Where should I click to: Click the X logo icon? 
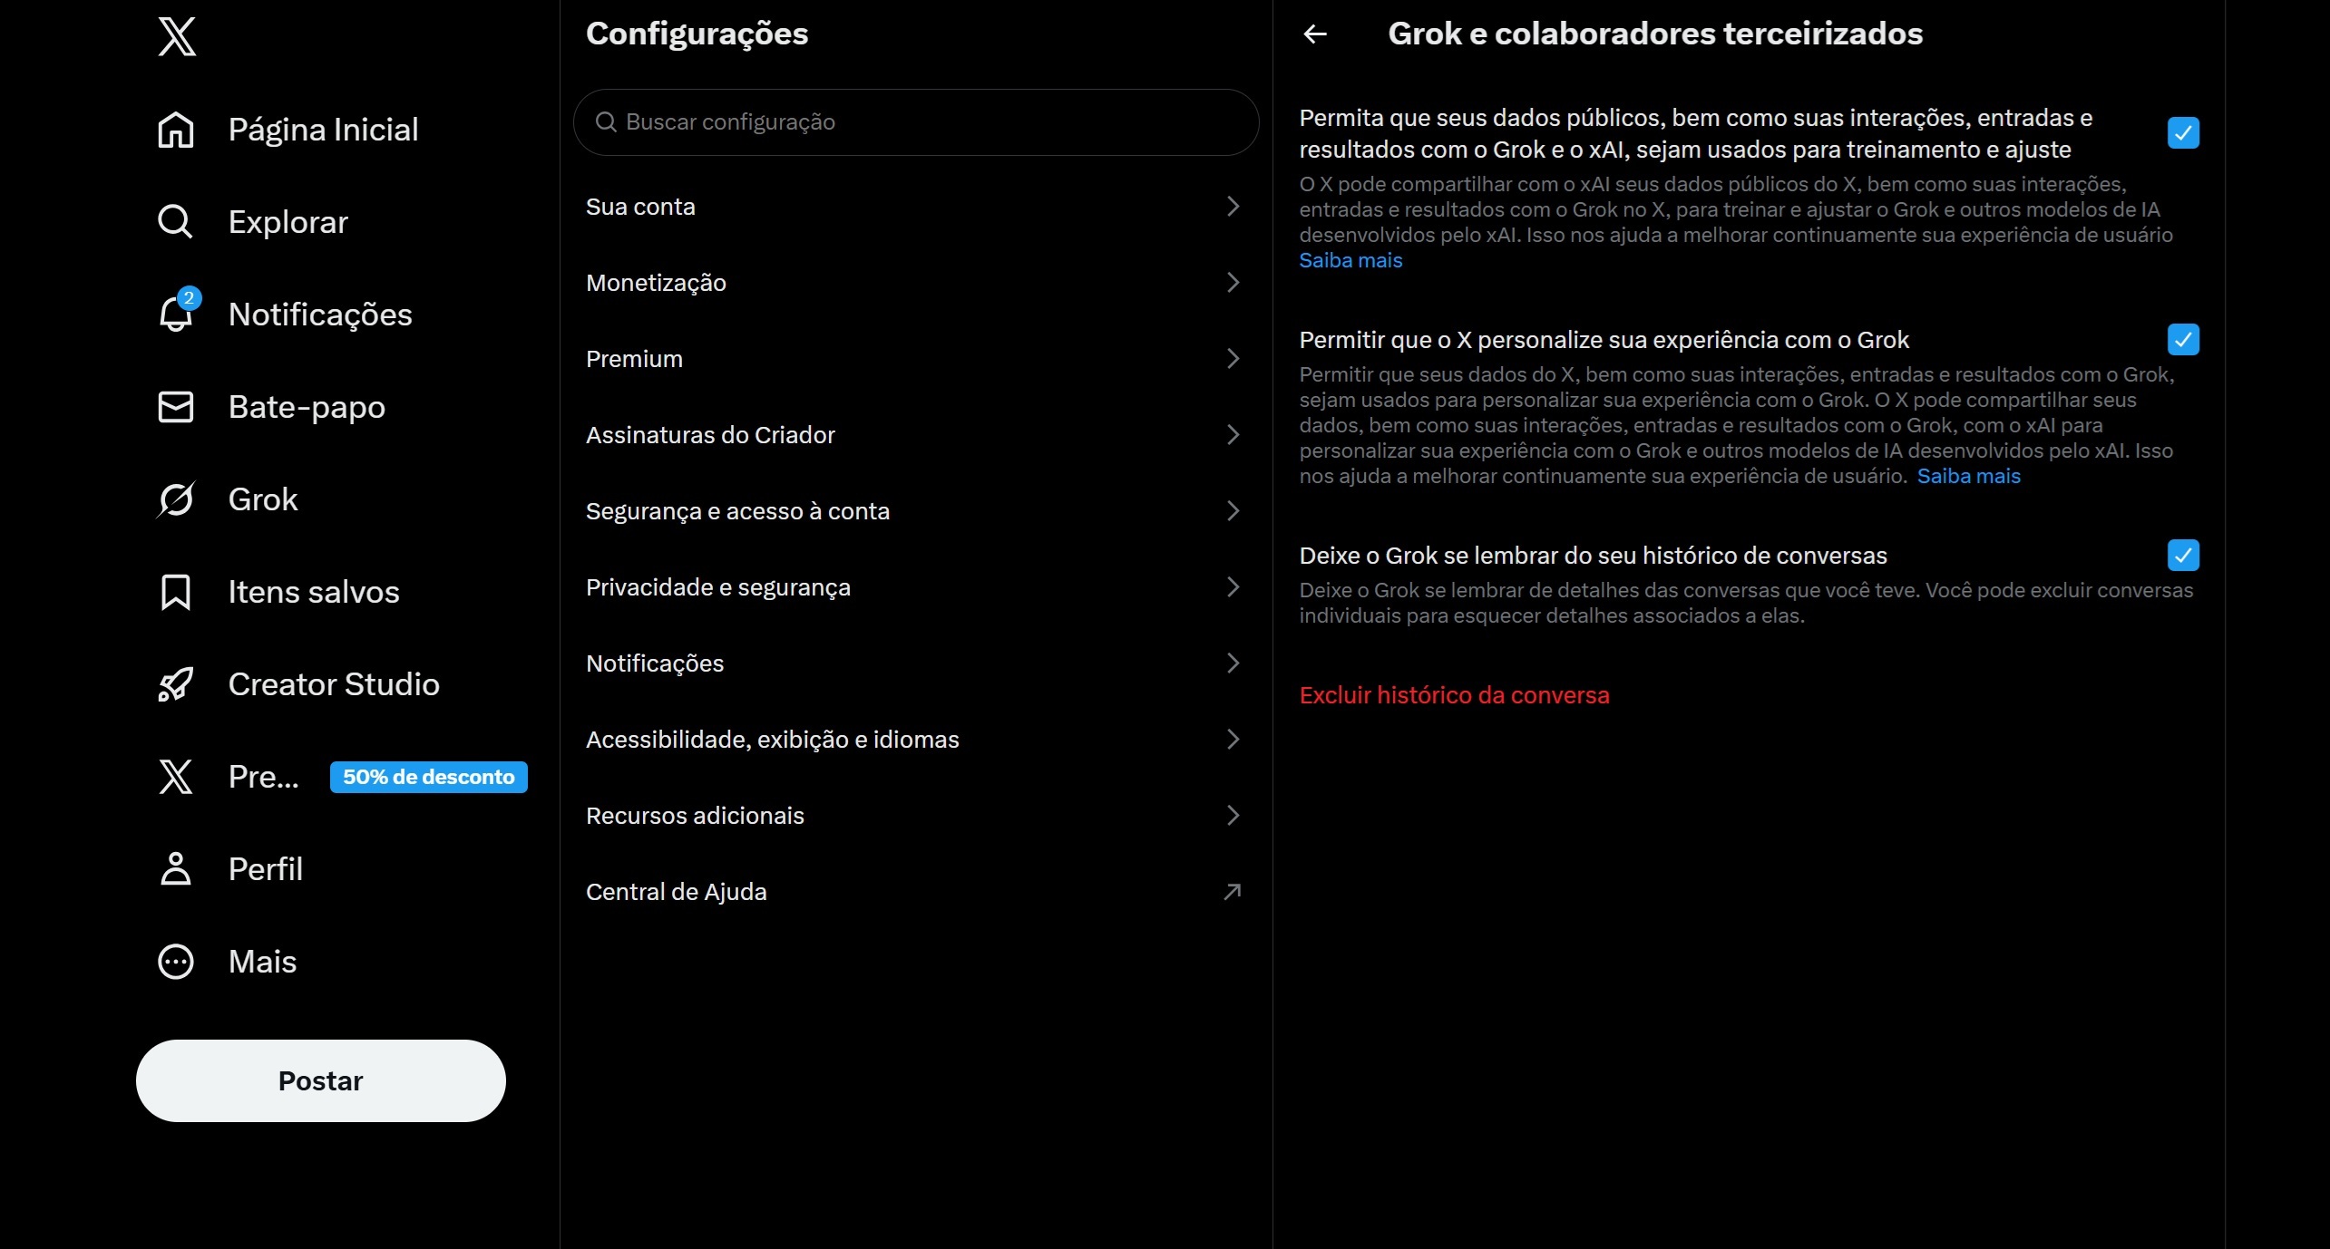[177, 37]
